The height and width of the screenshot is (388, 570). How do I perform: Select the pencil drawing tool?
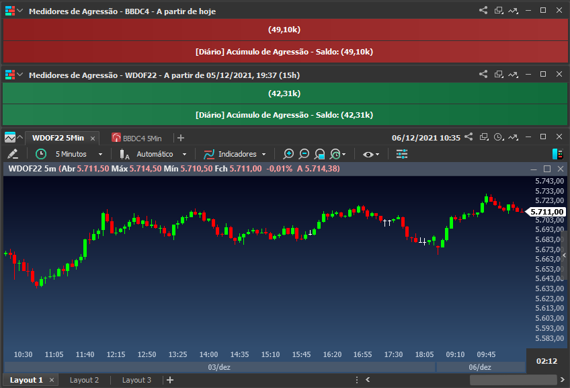coord(13,154)
